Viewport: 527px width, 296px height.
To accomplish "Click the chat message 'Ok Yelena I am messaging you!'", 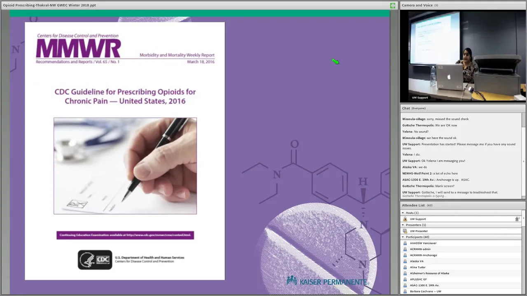I will click(443, 161).
